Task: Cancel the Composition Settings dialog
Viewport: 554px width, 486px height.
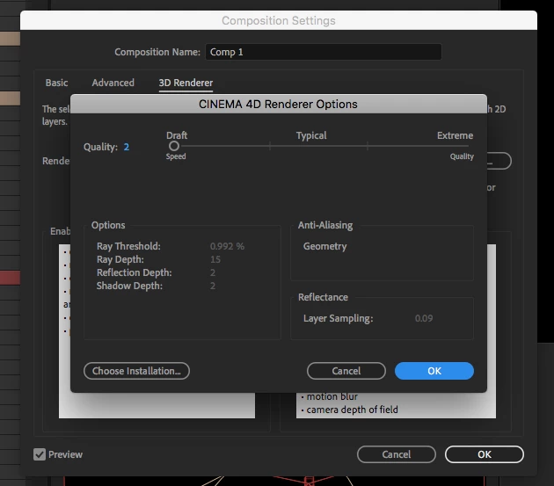Action: tap(396, 454)
